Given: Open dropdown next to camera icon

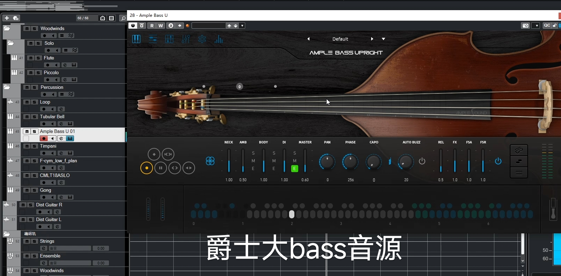Looking at the screenshot, I should (x=536, y=26).
